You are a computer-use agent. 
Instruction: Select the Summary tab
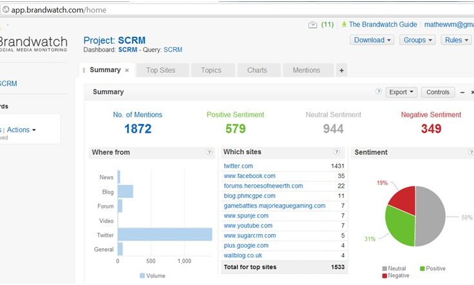tap(105, 70)
